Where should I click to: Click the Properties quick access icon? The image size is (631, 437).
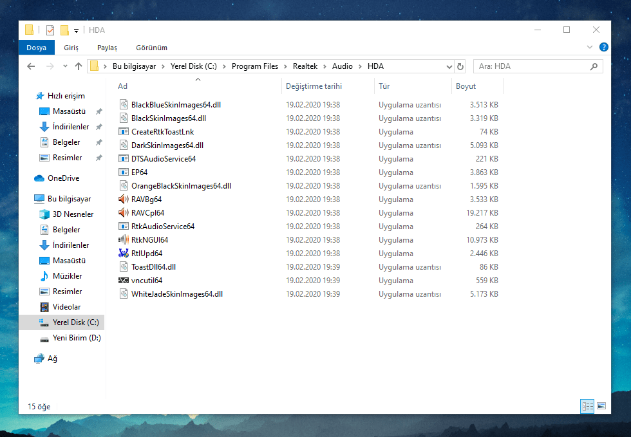(50, 30)
